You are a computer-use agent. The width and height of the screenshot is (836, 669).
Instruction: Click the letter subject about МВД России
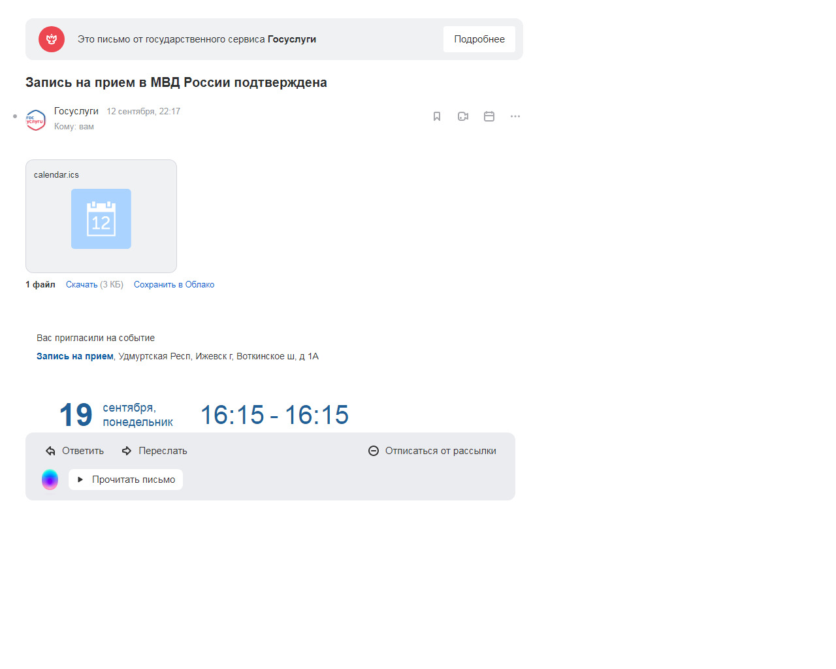(176, 82)
